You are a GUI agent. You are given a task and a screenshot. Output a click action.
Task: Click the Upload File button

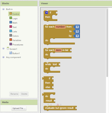click(19, 108)
